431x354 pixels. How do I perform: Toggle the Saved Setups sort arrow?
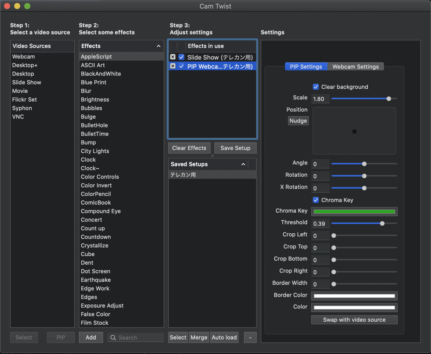[x=243, y=164]
